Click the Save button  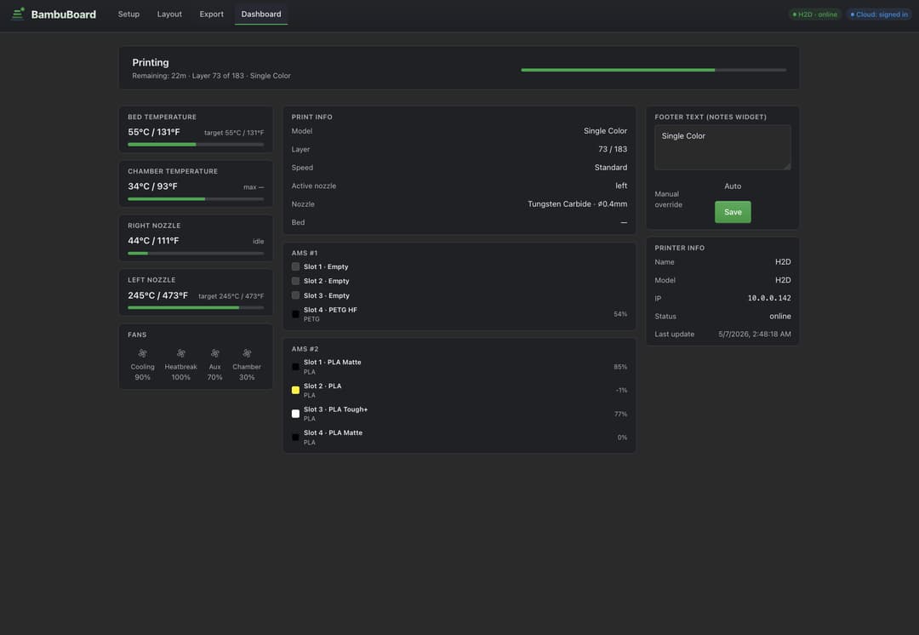click(733, 212)
